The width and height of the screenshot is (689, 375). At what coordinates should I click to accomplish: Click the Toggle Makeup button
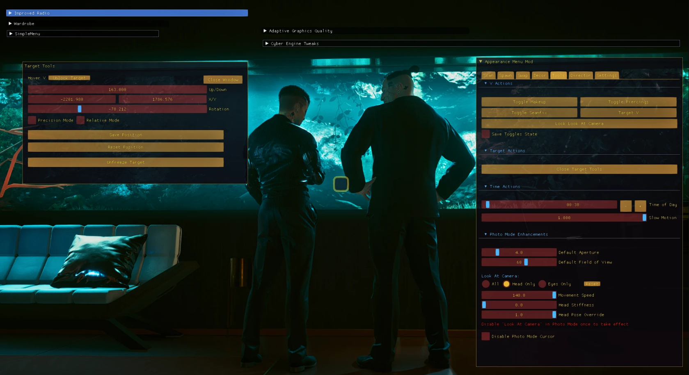[x=529, y=102]
